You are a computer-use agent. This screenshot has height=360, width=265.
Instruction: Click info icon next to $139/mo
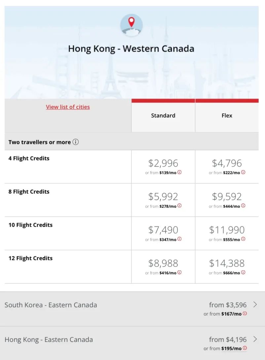click(x=179, y=172)
